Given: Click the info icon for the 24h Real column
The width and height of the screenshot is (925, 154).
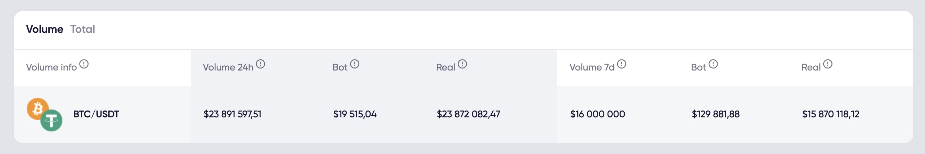Looking at the screenshot, I should [462, 64].
